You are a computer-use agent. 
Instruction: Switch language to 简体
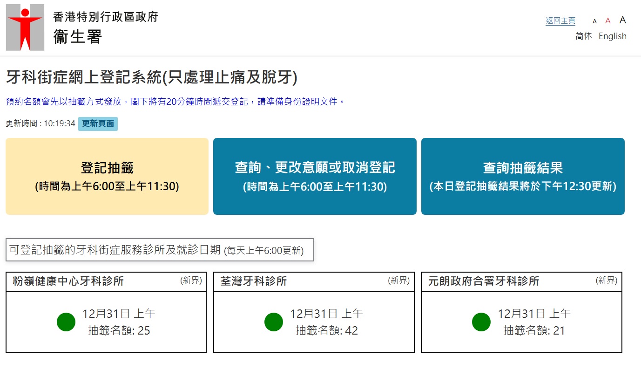(583, 36)
